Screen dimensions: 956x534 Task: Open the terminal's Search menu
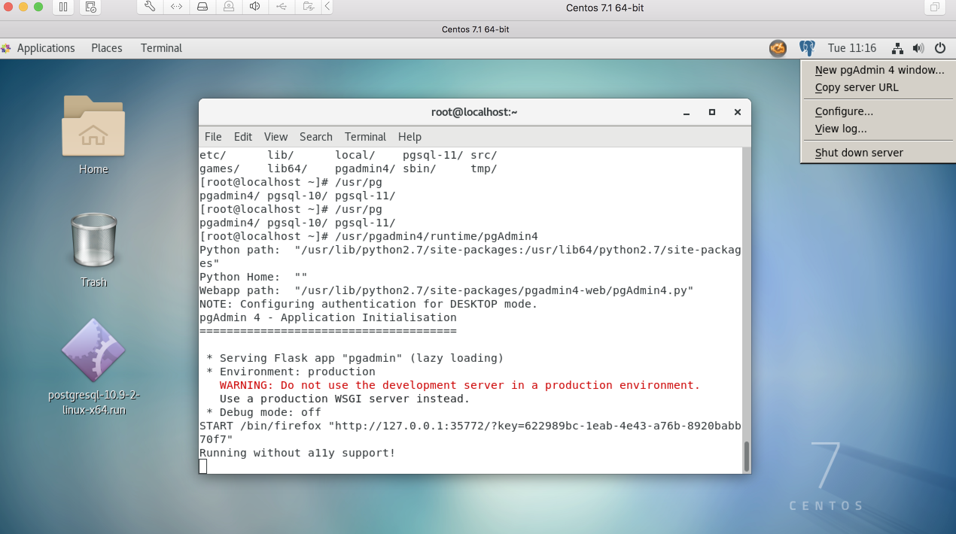[x=316, y=137]
